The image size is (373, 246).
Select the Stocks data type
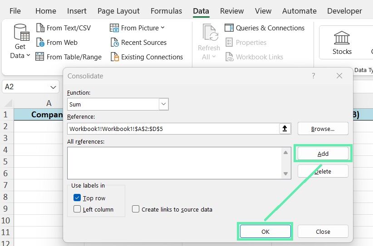pyautogui.click(x=342, y=43)
